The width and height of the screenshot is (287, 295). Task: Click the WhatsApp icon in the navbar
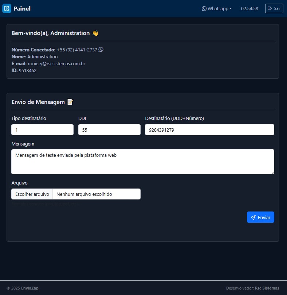coord(204,8)
